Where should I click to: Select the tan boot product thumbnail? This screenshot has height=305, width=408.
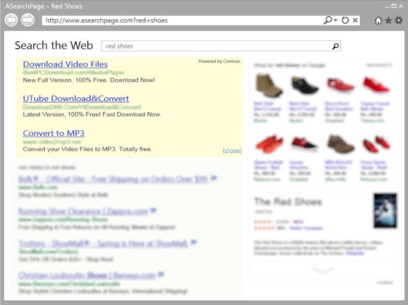[x=269, y=86]
